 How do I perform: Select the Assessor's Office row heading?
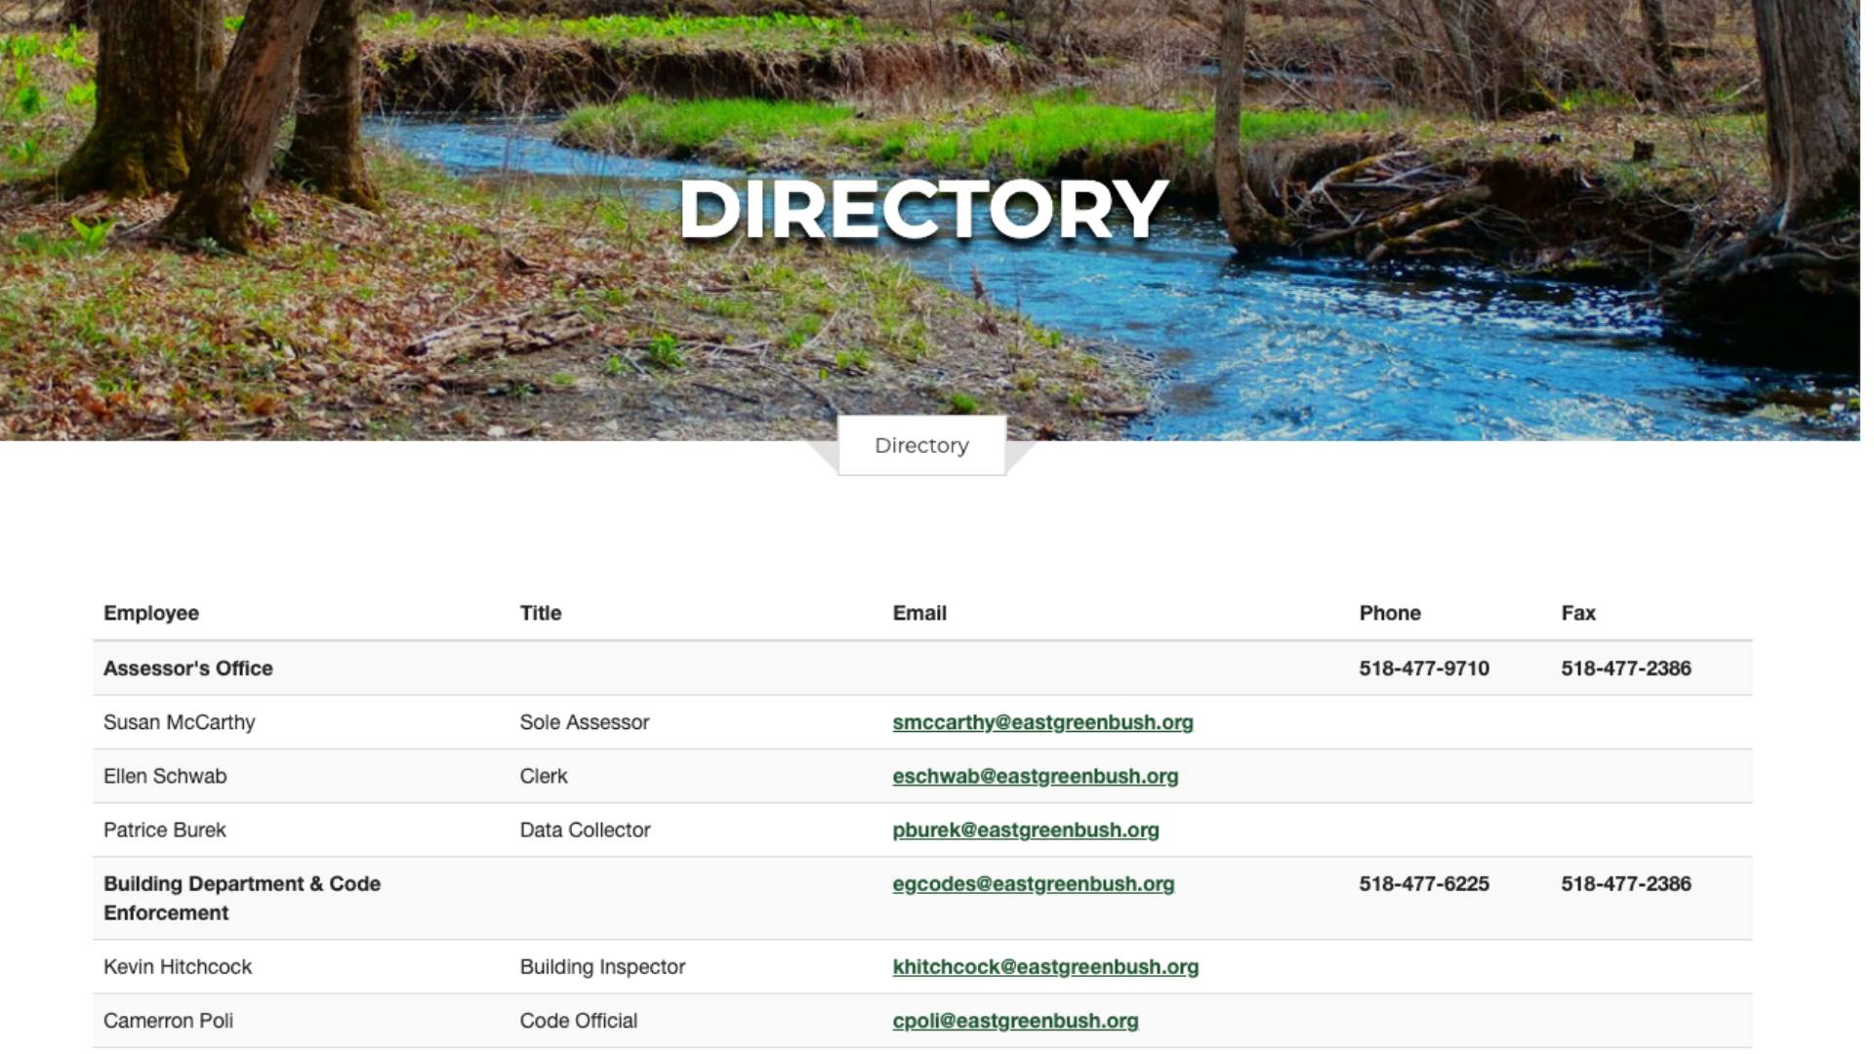coord(188,669)
